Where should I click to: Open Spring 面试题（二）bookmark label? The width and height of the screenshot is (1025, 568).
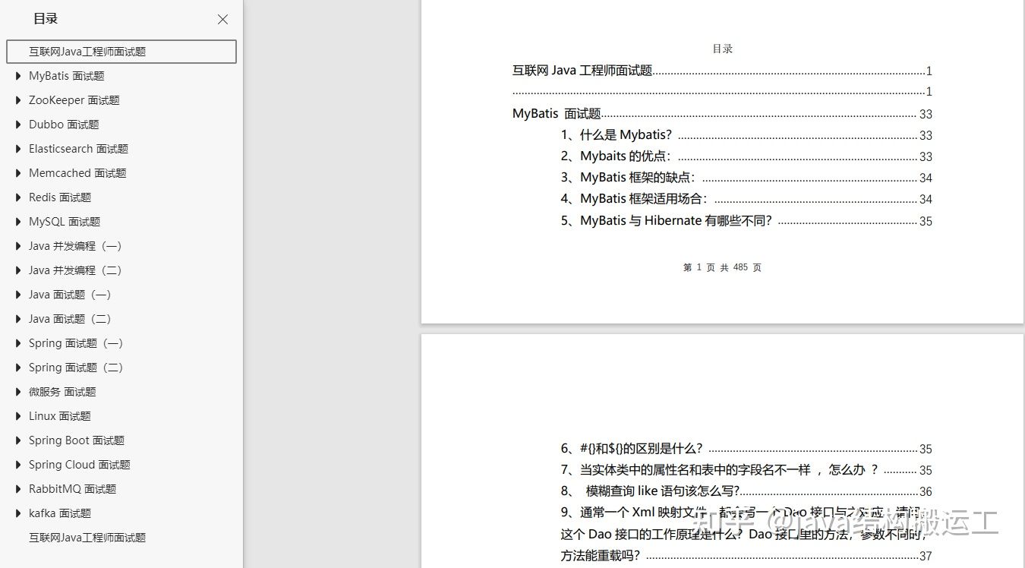pyautogui.click(x=76, y=368)
